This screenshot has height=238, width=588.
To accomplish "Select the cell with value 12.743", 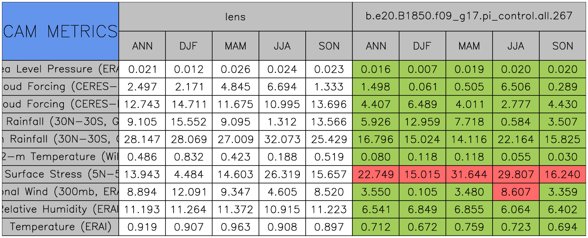I will [142, 104].
